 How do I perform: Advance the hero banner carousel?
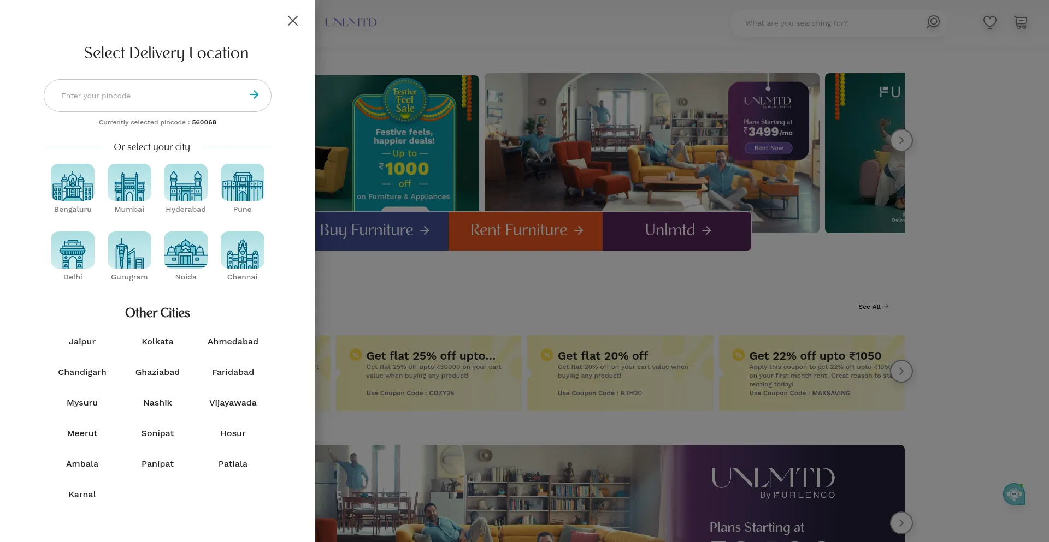901,140
